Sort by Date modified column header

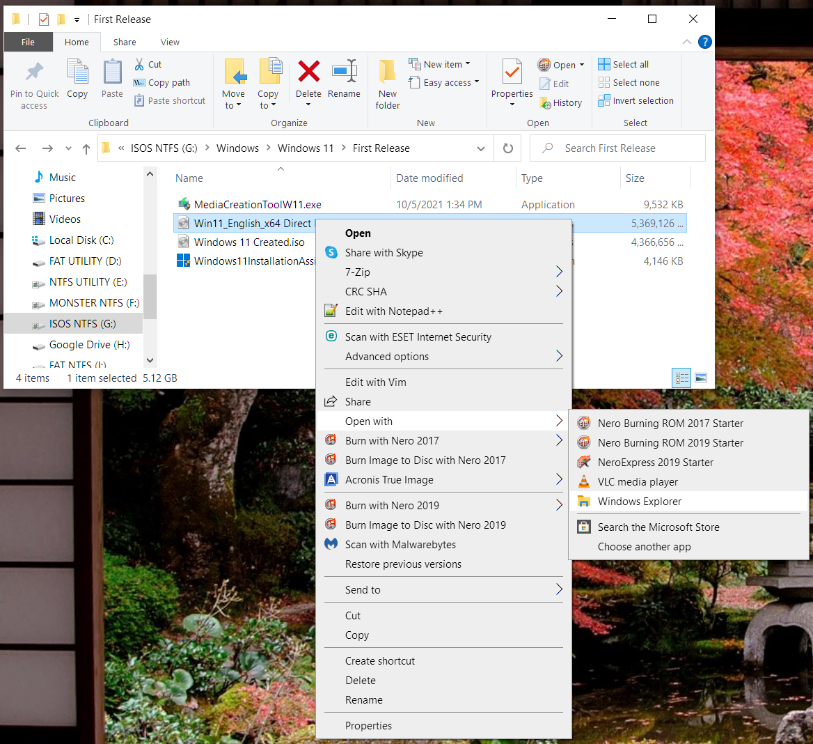click(429, 178)
